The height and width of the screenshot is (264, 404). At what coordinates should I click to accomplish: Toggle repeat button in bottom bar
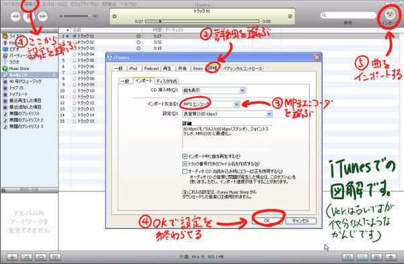[40, 257]
